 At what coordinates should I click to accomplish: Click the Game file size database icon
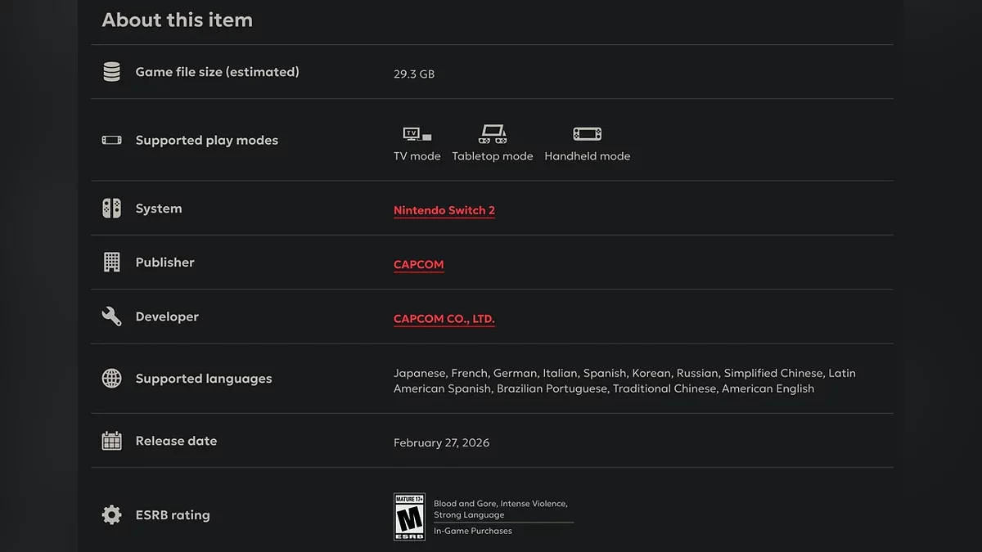pyautogui.click(x=111, y=72)
